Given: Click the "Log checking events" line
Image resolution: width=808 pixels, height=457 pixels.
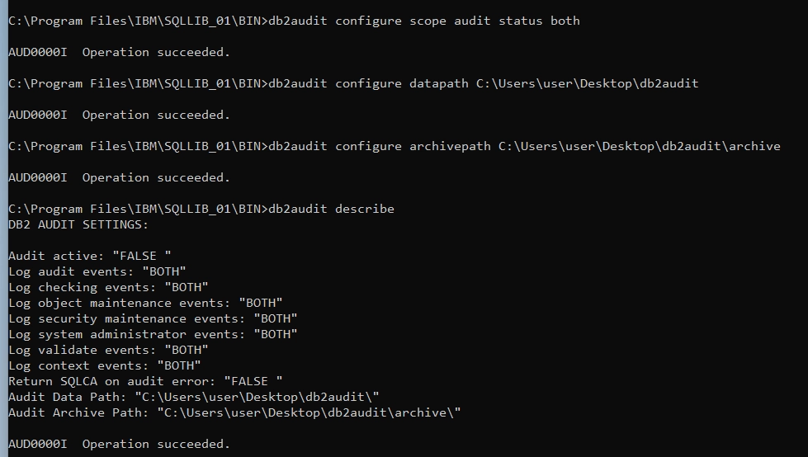Looking at the screenshot, I should [108, 287].
